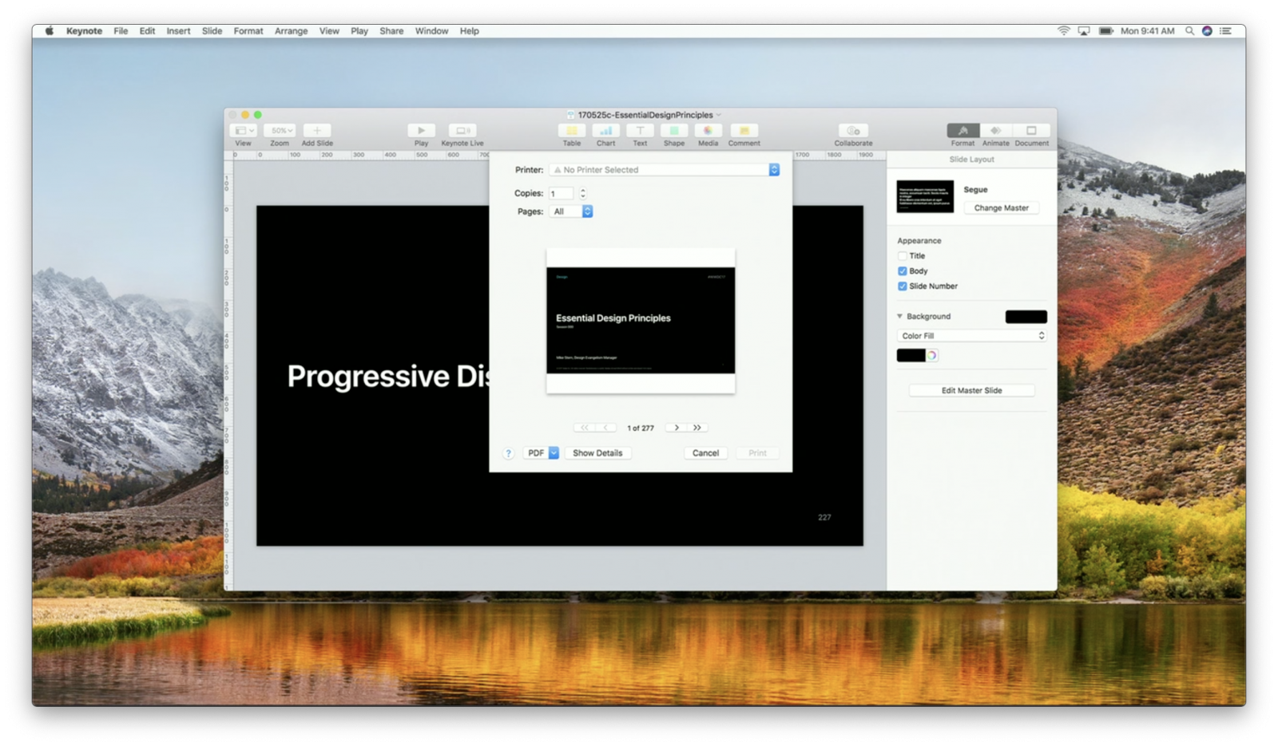Click the Copies input field
The image size is (1278, 746).
(x=562, y=193)
